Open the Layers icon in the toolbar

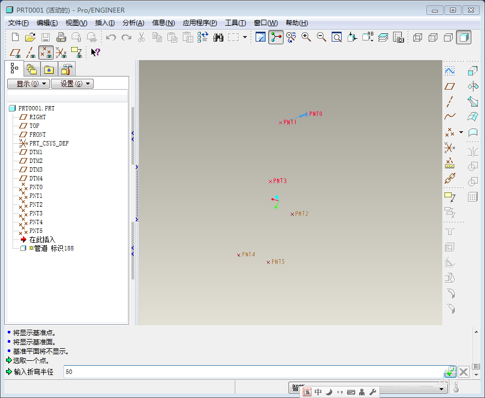click(x=383, y=37)
